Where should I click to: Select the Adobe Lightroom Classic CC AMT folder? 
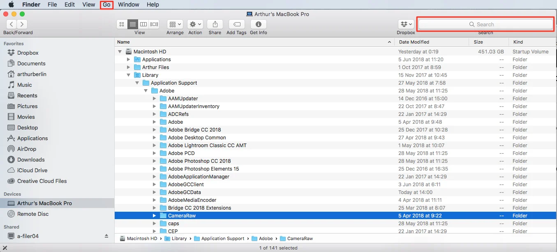336,146
